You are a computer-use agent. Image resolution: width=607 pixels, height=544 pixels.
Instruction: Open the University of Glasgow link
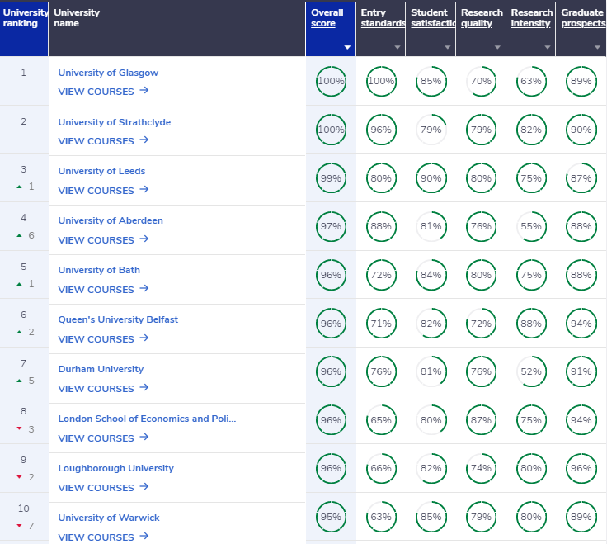108,73
